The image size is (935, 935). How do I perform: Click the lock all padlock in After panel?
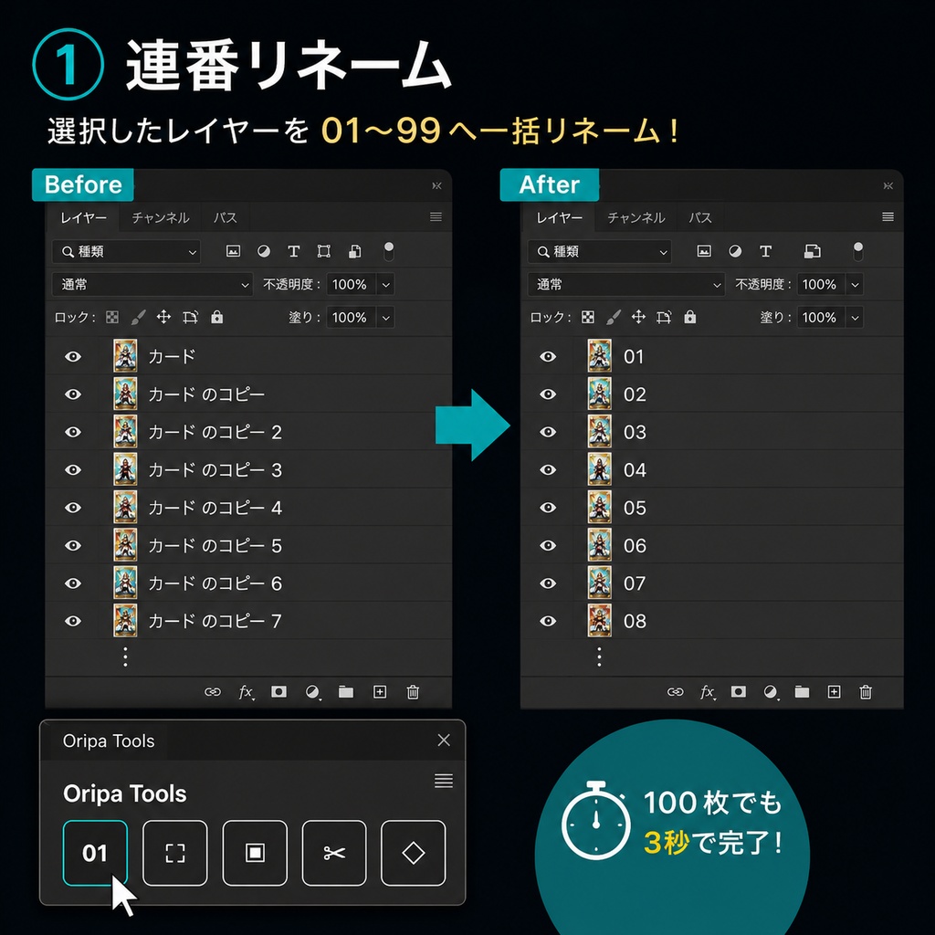pos(690,317)
